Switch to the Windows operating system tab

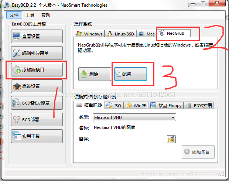(x=89, y=34)
